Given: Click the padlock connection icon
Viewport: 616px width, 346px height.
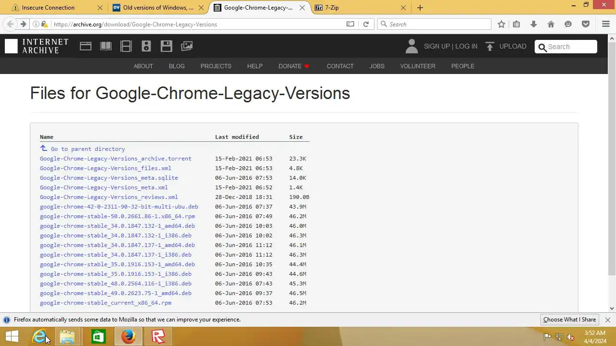Looking at the screenshot, I should [x=45, y=24].
